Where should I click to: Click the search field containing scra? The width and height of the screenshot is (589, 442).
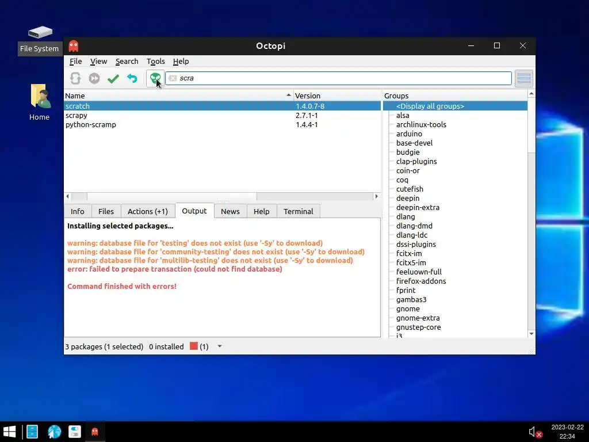click(x=338, y=78)
